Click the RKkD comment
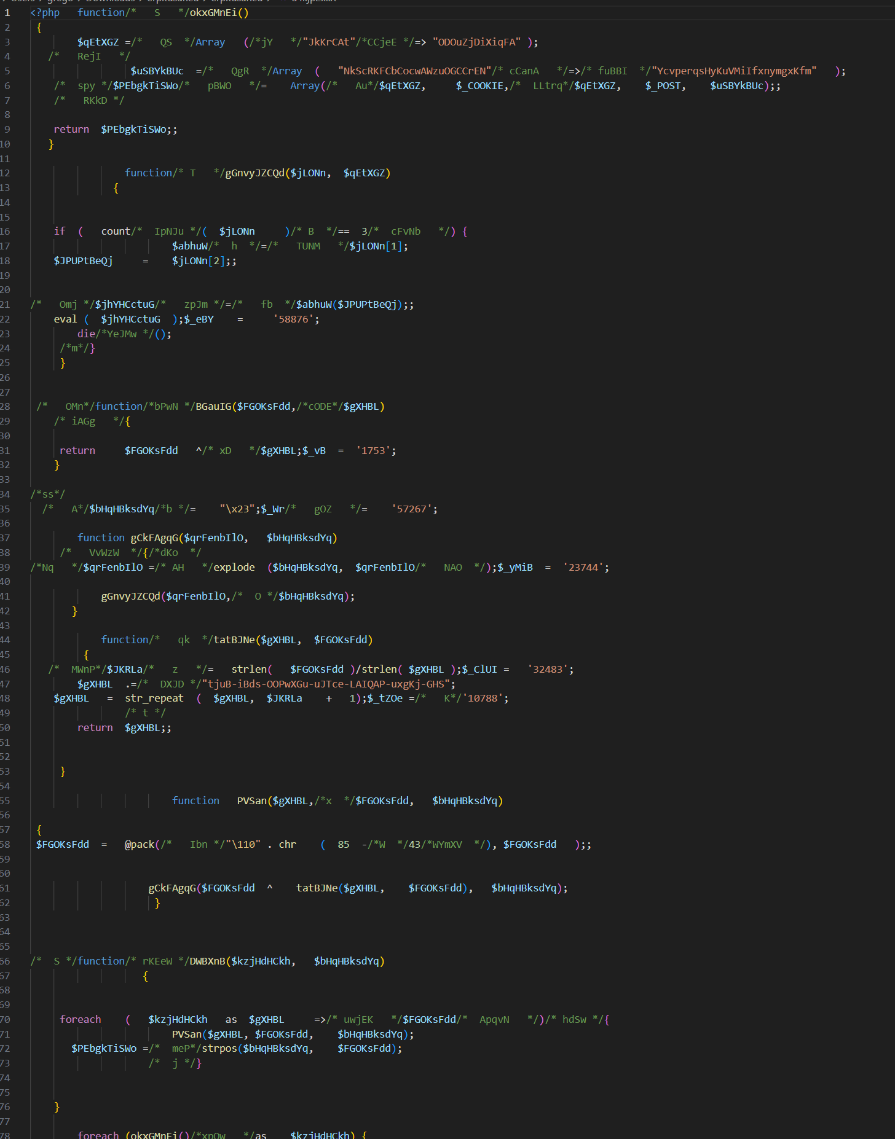Viewport: 895px width, 1139px height. pos(89,100)
